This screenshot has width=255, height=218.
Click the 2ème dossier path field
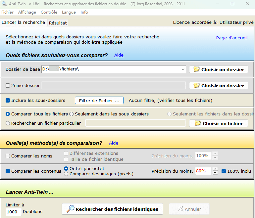click(x=114, y=85)
